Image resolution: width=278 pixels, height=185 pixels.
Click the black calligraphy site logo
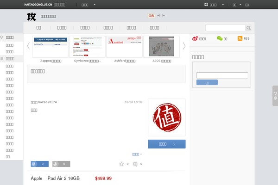(32, 17)
